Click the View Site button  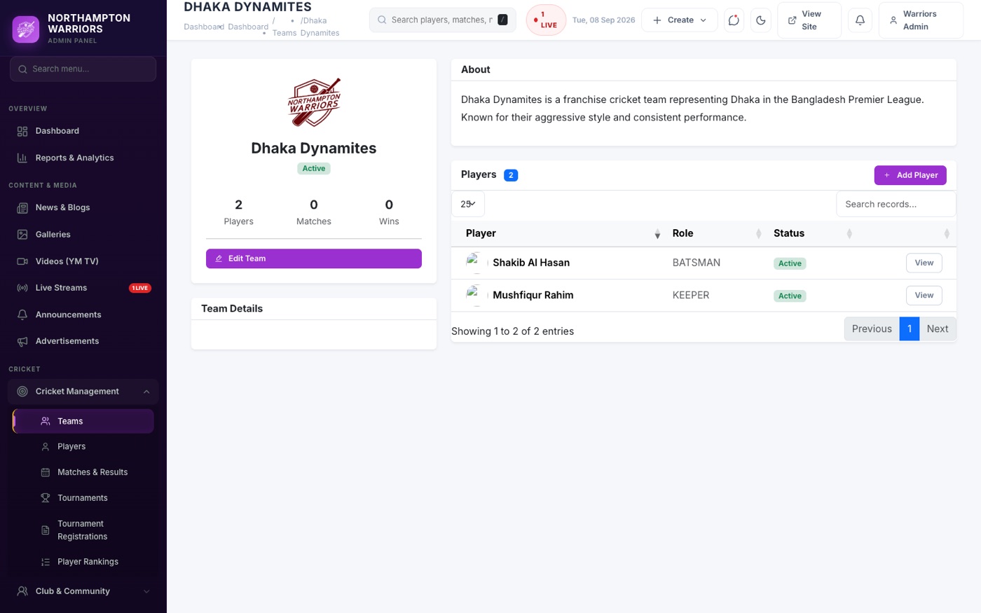click(809, 20)
